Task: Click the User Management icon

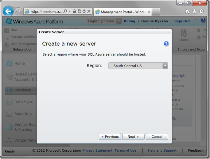Action: [x=7, y=45]
